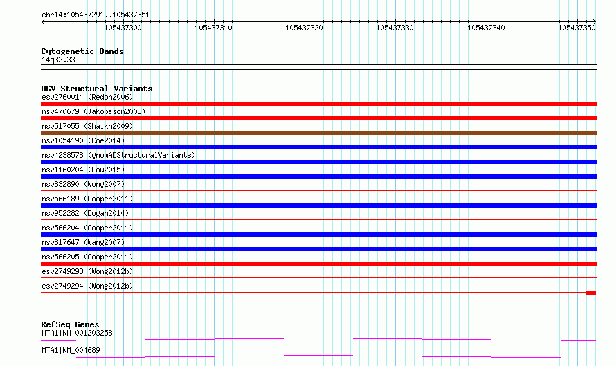Click the small red block on esv2749294 track
Viewport: 616px width, 366px height.
591,293
